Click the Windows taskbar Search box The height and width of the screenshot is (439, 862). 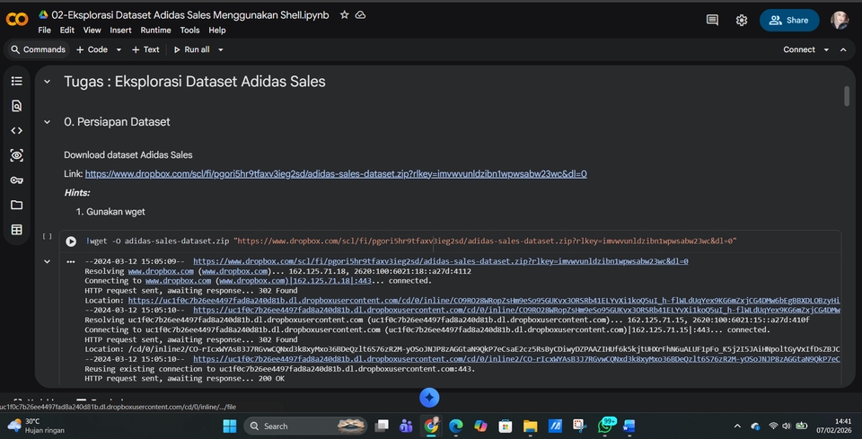coord(305,426)
